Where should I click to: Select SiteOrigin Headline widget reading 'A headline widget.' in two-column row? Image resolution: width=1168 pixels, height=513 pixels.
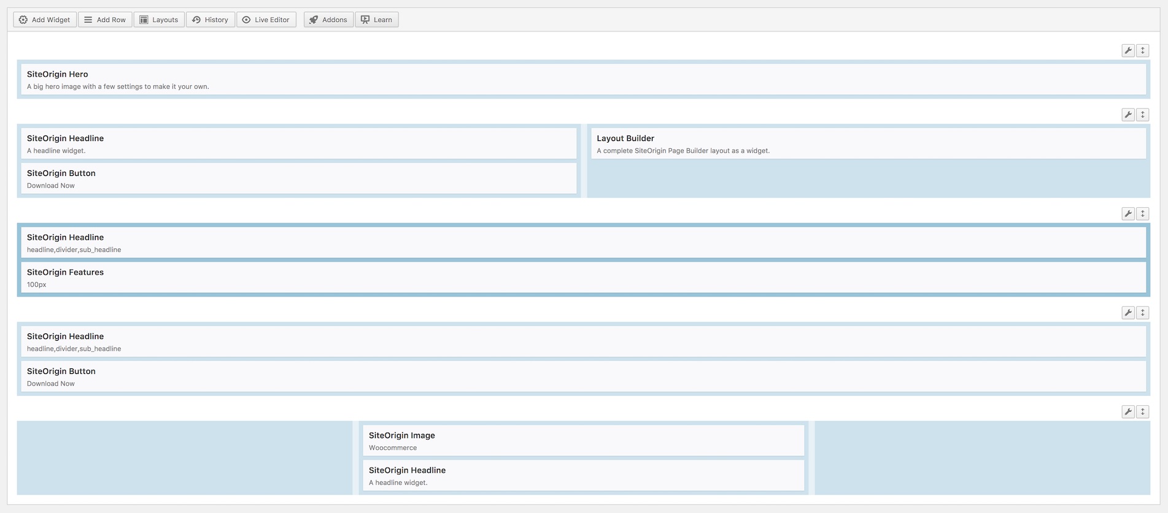[x=299, y=143]
